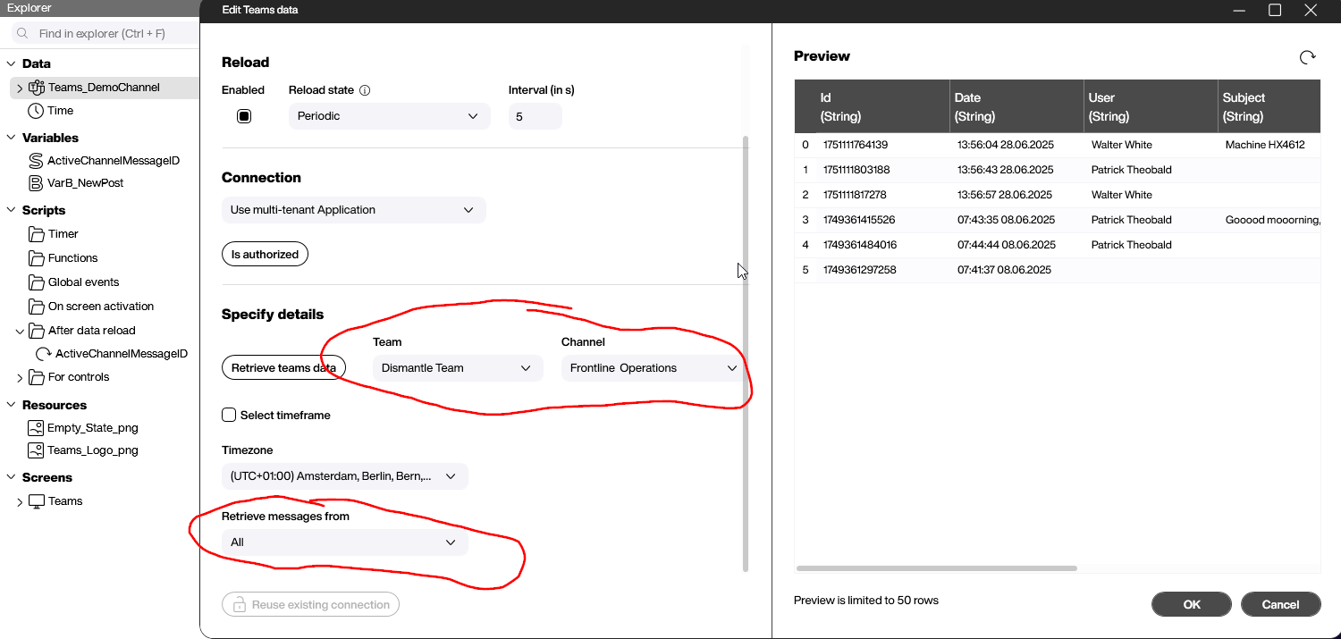Open the Timezone dropdown
This screenshot has height=639, width=1341.
[x=345, y=476]
